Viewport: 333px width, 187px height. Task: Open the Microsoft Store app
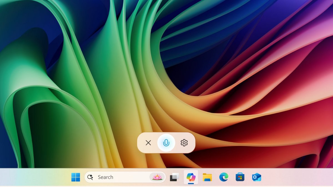(x=240, y=177)
